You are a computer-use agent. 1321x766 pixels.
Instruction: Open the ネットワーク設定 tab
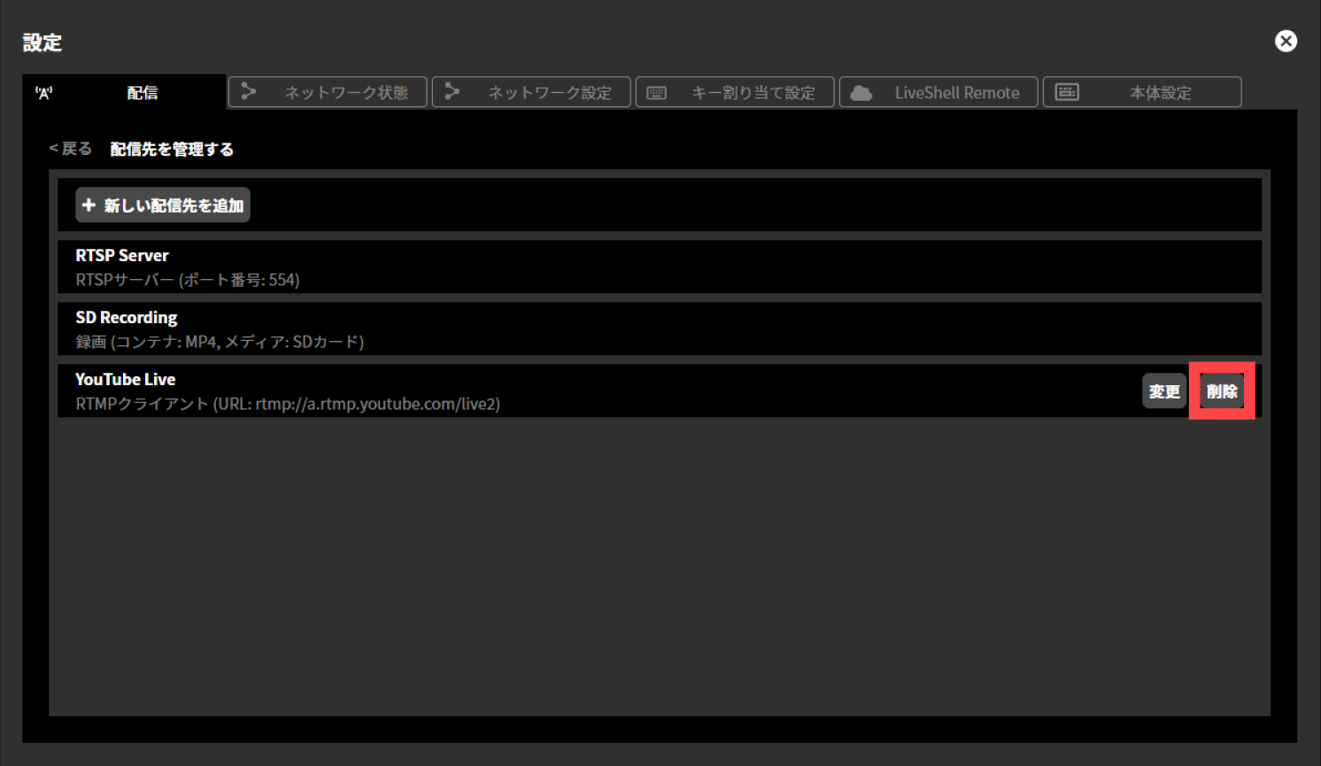(531, 92)
